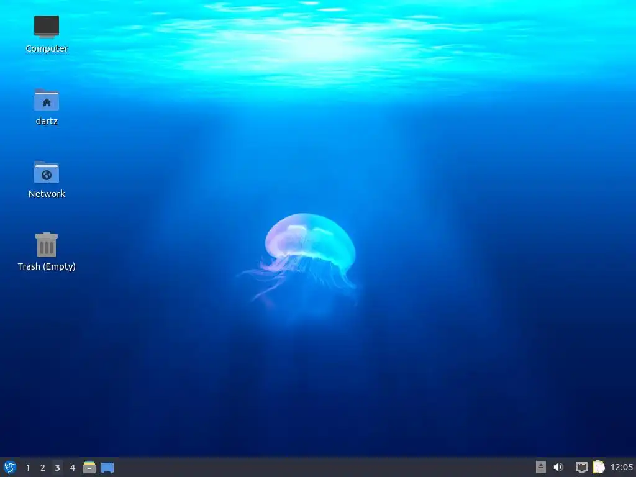The image size is (636, 477).
Task: Click the show desktop icon
Action: 107,468
